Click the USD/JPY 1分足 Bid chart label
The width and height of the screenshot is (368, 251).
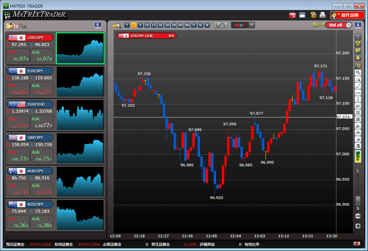click(146, 36)
